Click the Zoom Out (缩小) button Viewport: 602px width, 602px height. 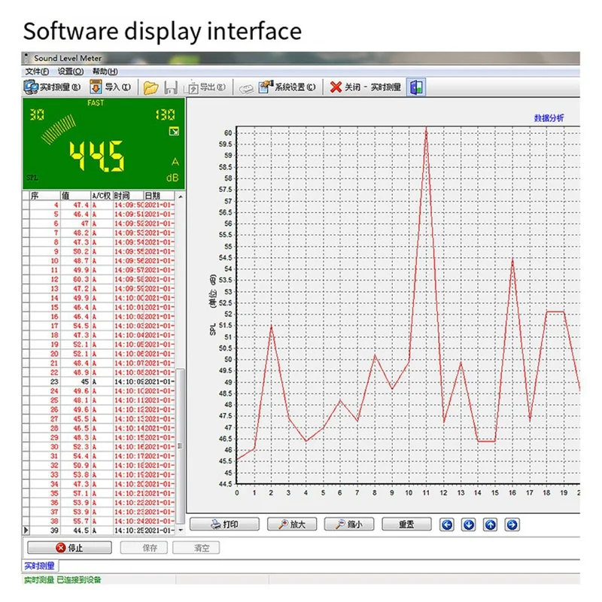tap(349, 524)
